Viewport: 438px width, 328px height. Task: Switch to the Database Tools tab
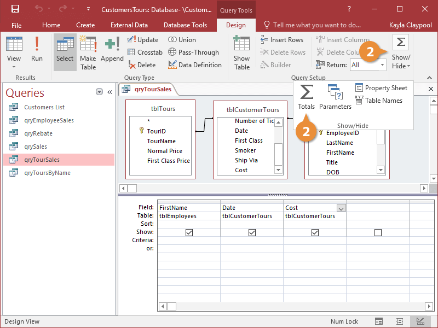185,25
